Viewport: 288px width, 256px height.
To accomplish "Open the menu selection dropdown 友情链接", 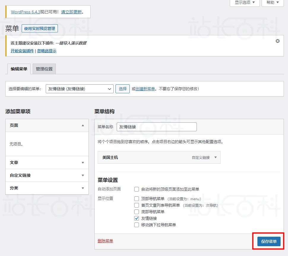I will 80,89.
